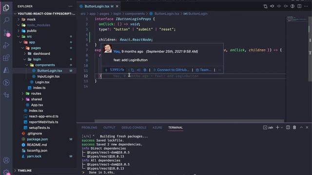Collapse the app folder
Image resolution: width=312 pixels, height=175 pixels.
coord(20,42)
